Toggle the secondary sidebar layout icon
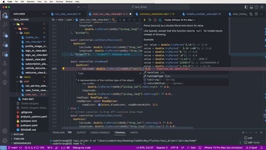This screenshot has width=266, height=150. pyautogui.click(x=256, y=7)
